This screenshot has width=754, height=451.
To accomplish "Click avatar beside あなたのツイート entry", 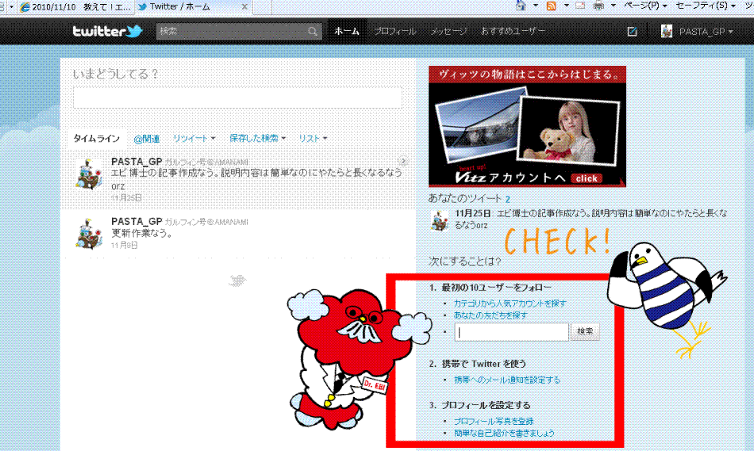I will coord(439,220).
